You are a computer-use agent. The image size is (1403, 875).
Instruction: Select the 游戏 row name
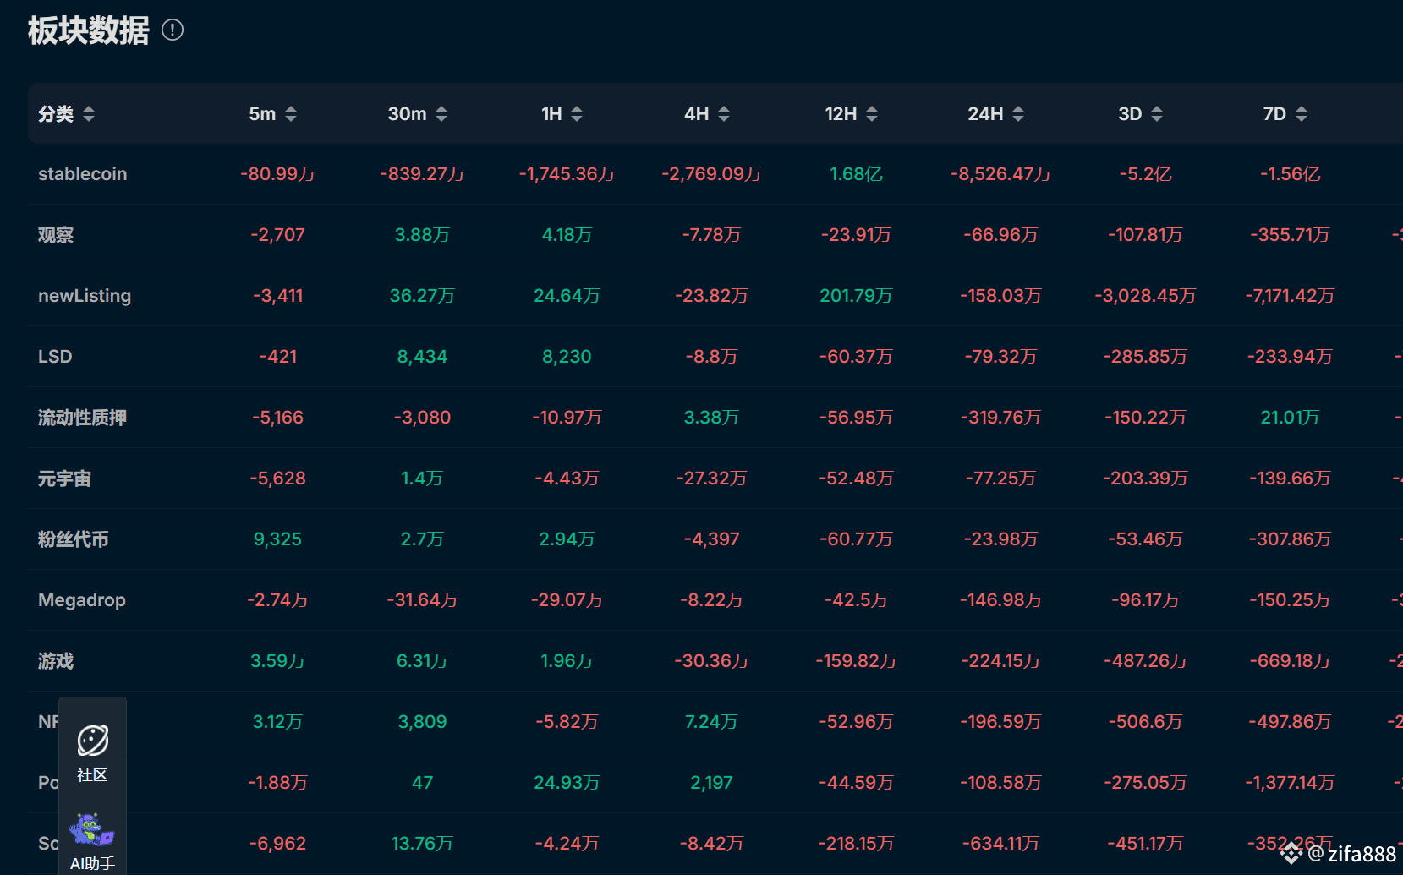click(56, 661)
